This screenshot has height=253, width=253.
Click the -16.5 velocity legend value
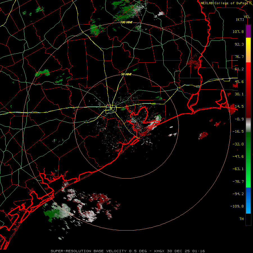pos(238,132)
